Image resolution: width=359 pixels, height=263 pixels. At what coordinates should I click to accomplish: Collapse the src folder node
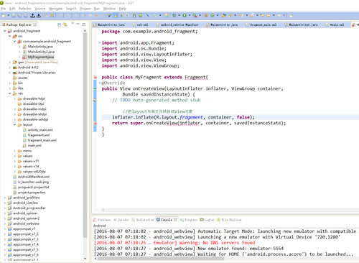[10, 36]
